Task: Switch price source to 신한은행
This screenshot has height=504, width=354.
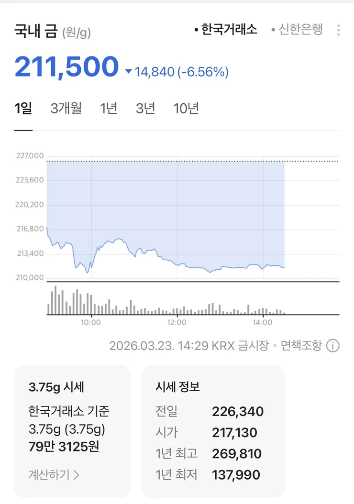Action: 298,30
